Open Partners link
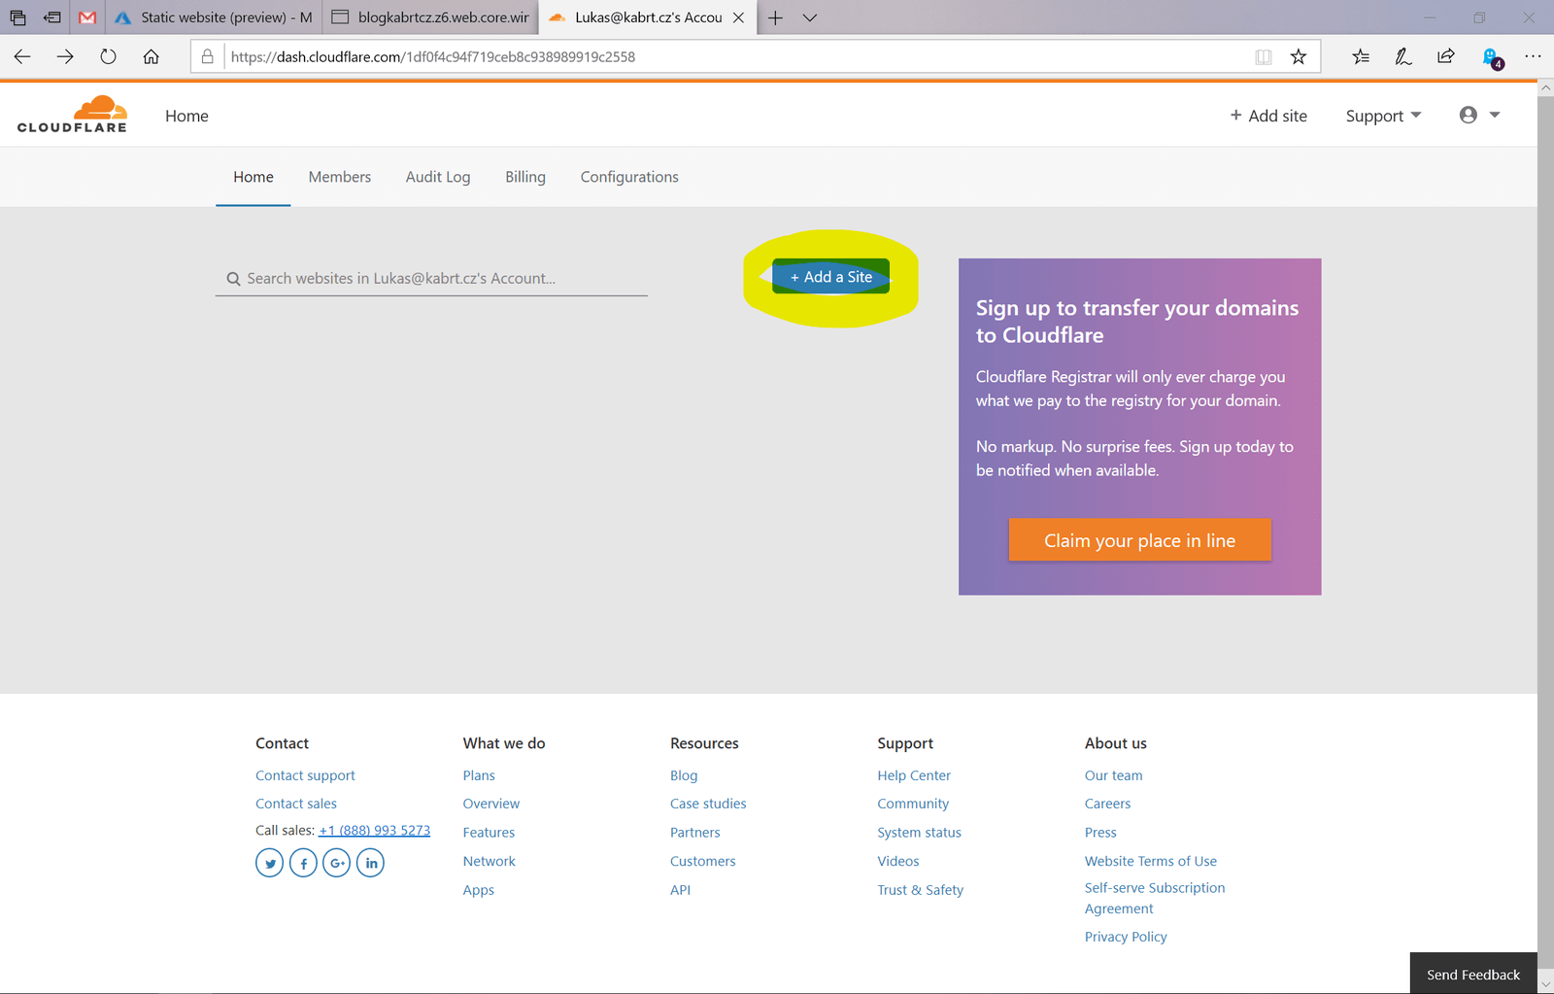 point(695,833)
